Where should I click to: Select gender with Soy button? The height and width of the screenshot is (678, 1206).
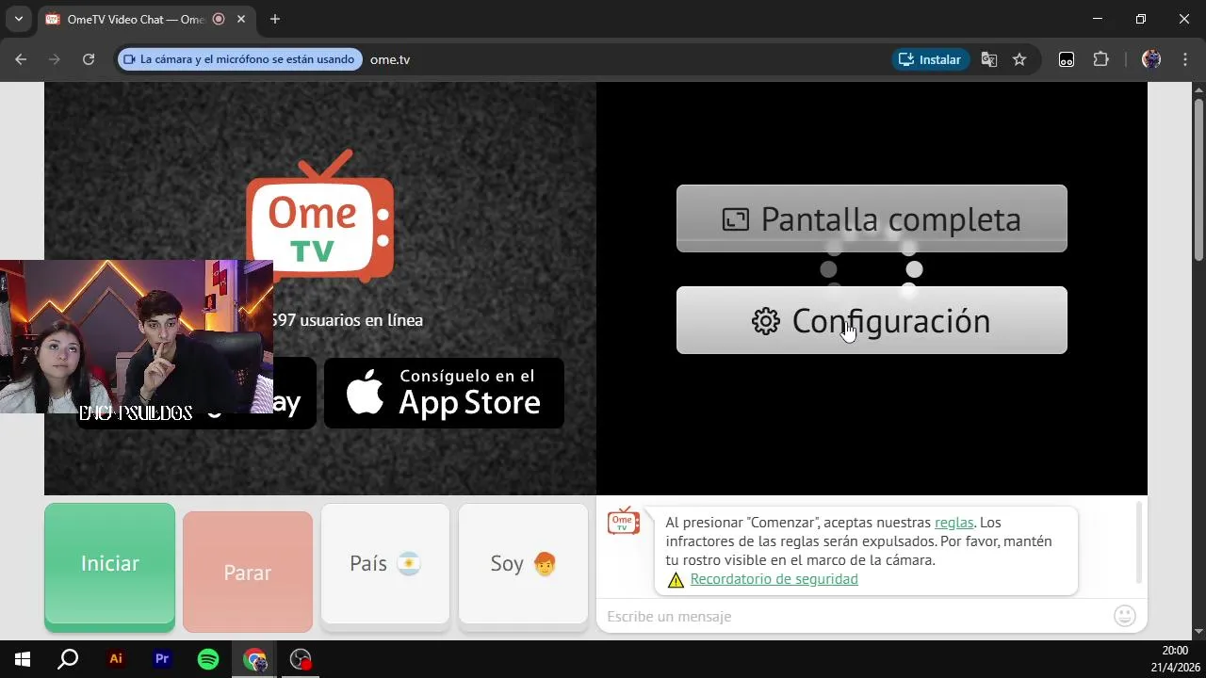[x=523, y=565]
